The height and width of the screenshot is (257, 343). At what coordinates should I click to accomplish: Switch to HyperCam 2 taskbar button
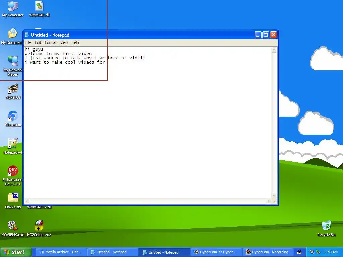click(x=216, y=252)
